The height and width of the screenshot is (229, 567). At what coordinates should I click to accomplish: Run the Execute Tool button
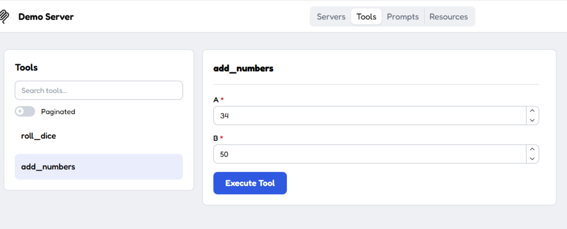250,183
